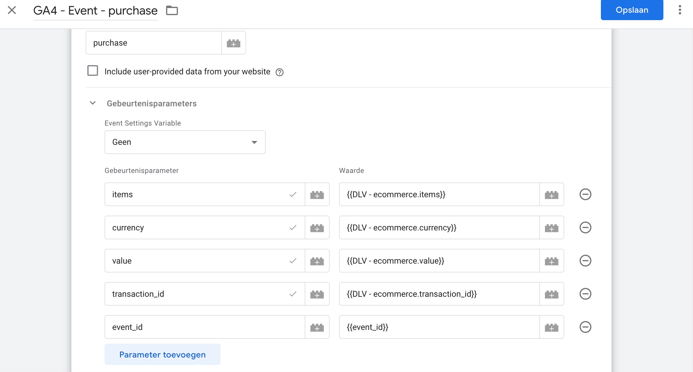Click the currency parameter name field
Screen dimensions: 693x372
(205, 228)
